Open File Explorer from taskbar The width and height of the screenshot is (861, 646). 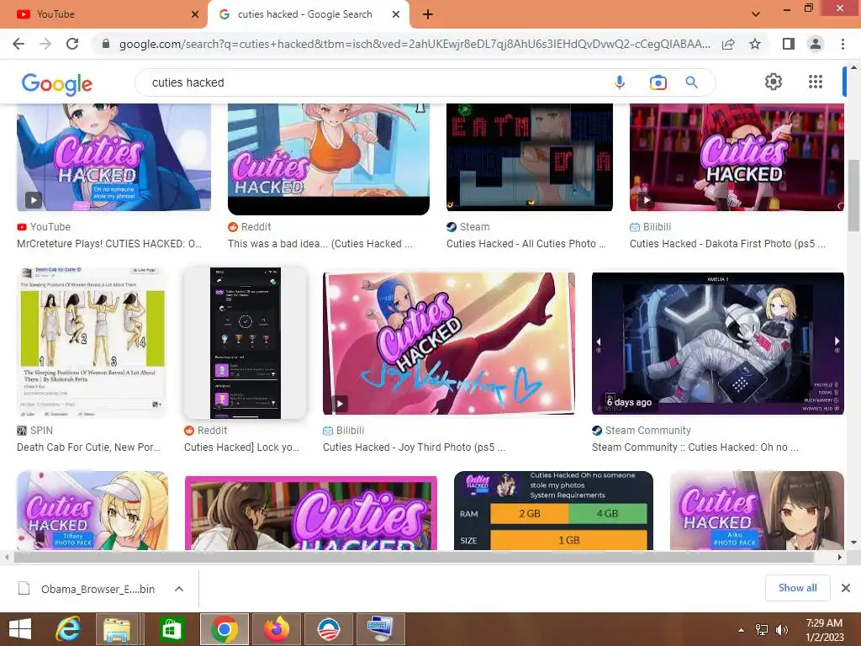117,629
